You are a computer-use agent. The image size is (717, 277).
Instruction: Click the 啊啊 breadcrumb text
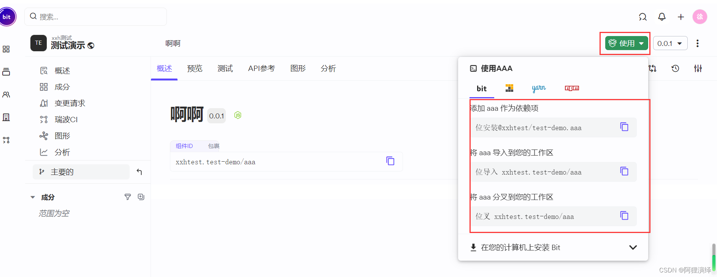pos(173,43)
